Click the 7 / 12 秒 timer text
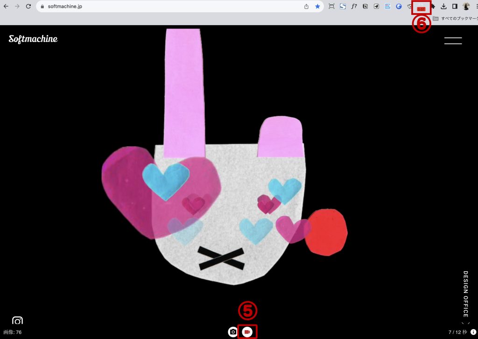 pos(457,332)
